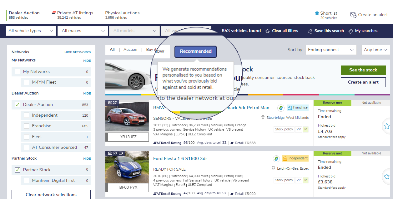Open the Shortlist star icon
The height and width of the screenshot is (199, 393).
[x=317, y=13]
